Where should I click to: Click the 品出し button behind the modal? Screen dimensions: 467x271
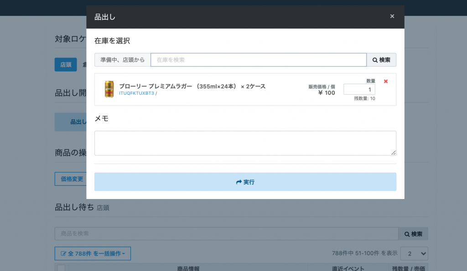pyautogui.click(x=72, y=122)
